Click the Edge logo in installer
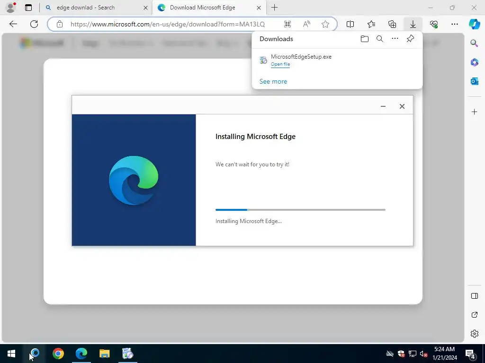Viewport: 485px width, 363px height. 134,180
